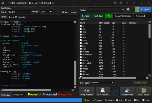
Task: Click partitions horizontal scrollbar thumb
Action: [x=109, y=78]
